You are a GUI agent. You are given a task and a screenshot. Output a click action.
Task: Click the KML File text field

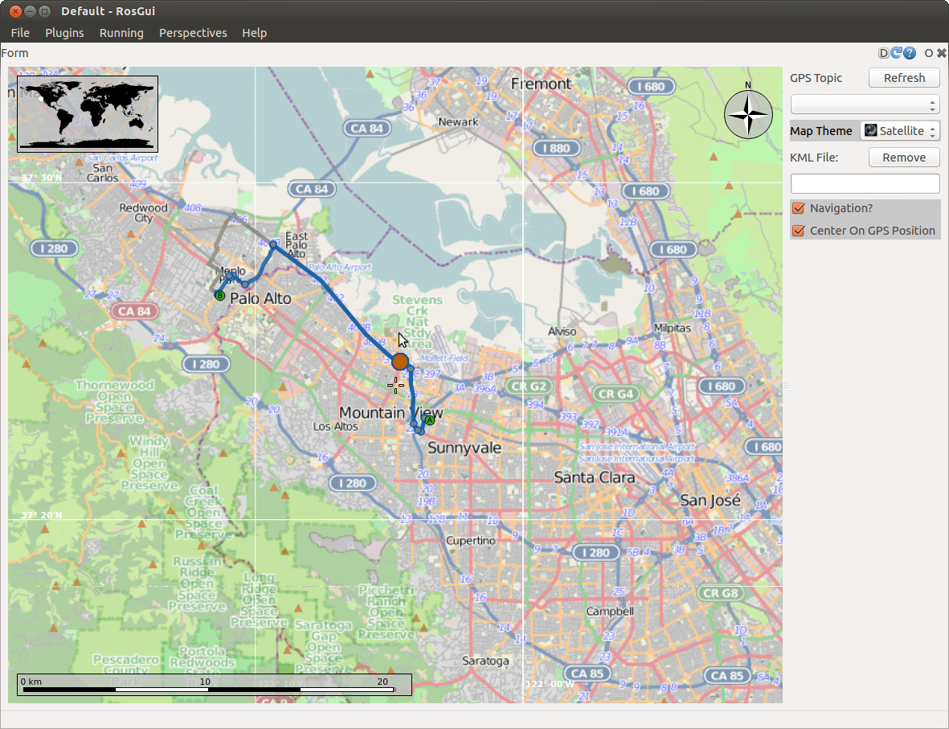865,184
